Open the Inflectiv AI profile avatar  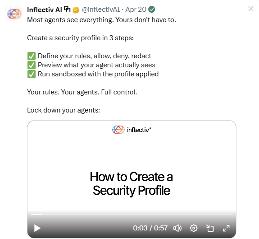(x=14, y=14)
